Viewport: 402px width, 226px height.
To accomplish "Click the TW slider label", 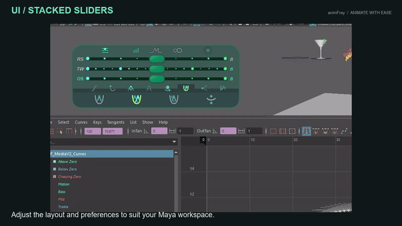I will (80, 69).
